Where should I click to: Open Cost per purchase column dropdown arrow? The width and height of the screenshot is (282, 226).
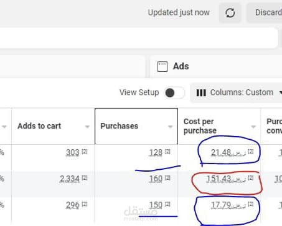click(x=253, y=127)
